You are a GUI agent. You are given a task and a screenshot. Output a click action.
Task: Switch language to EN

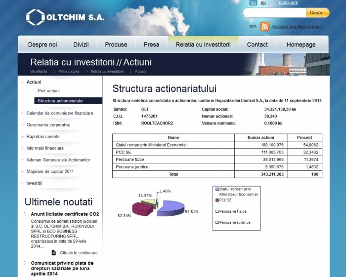tap(263, 3)
